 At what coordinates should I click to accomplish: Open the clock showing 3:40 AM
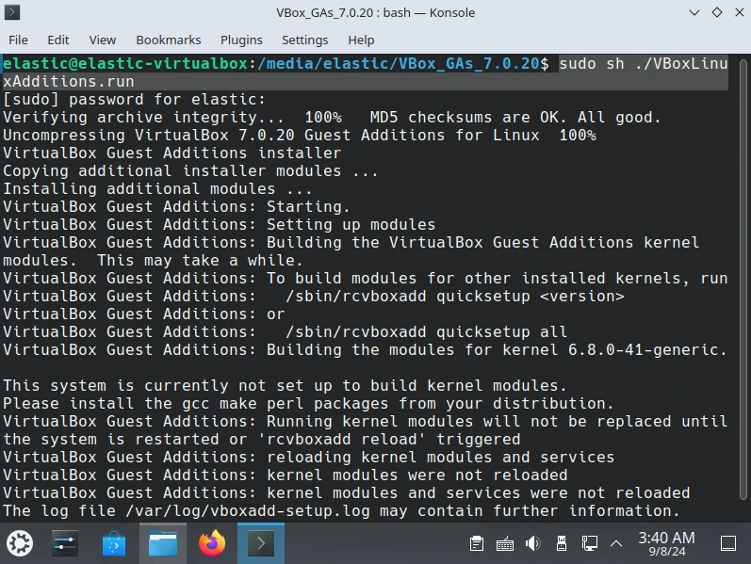[666, 543]
